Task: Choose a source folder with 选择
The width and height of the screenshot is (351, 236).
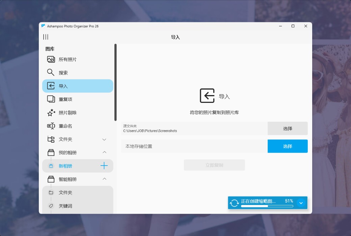Action: click(288, 128)
